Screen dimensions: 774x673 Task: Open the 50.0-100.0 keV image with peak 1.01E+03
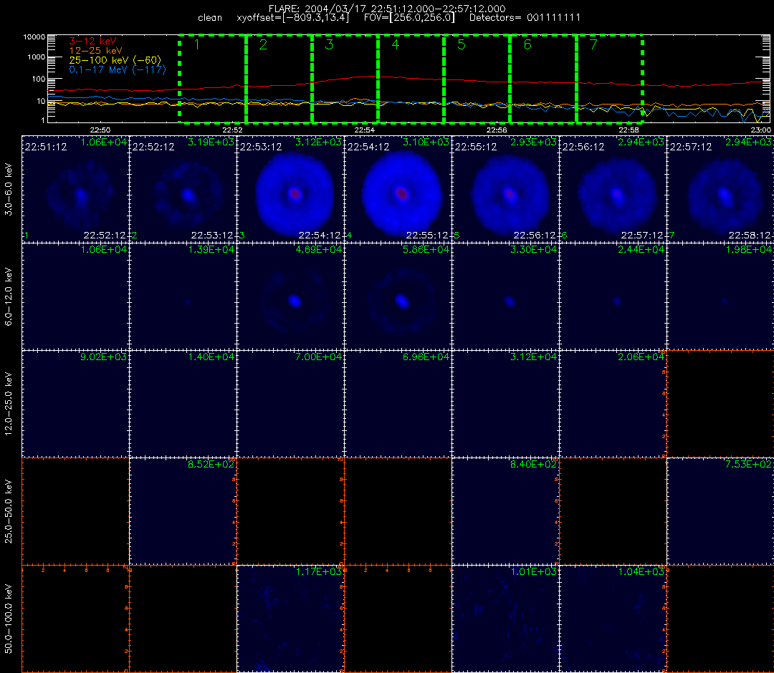coord(505,619)
